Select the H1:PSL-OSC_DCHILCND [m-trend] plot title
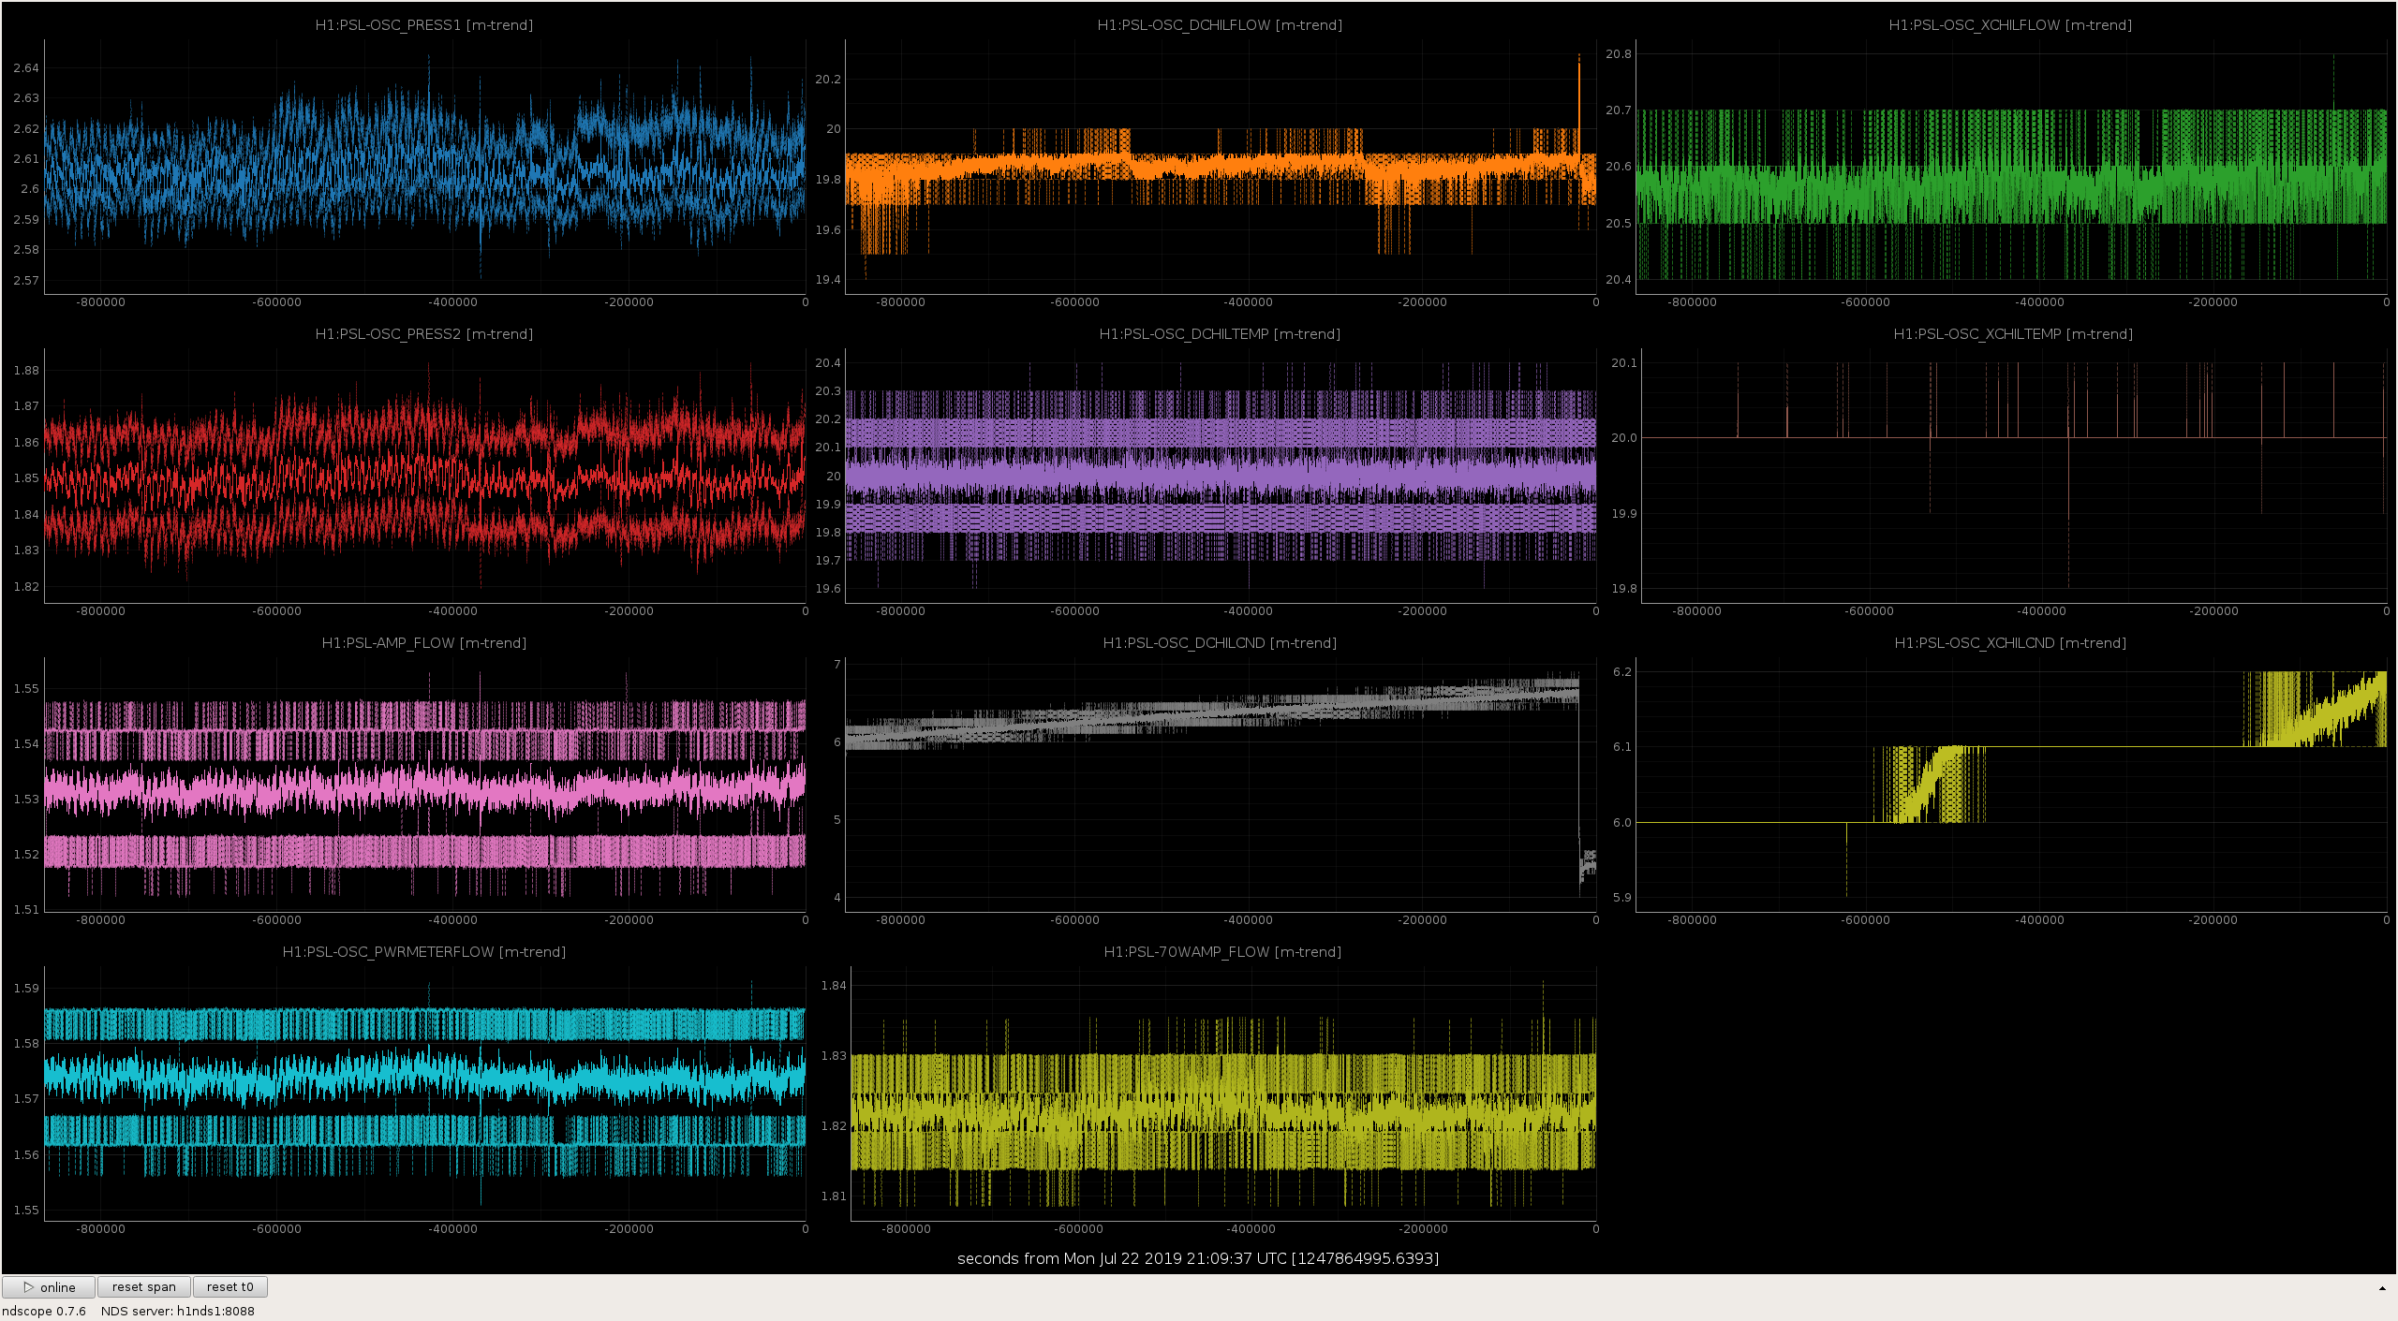Image resolution: width=2398 pixels, height=1321 pixels. click(1220, 643)
